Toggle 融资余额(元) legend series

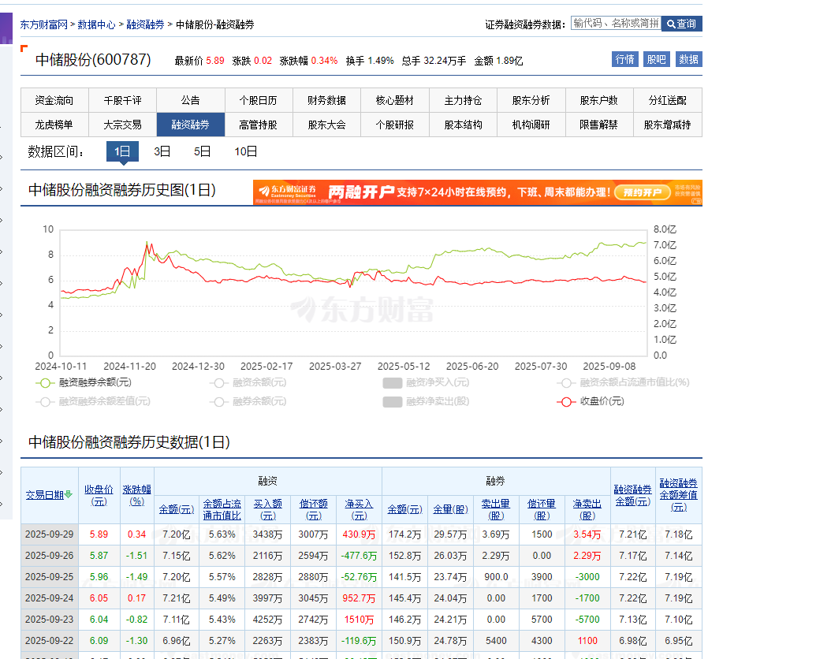248,382
